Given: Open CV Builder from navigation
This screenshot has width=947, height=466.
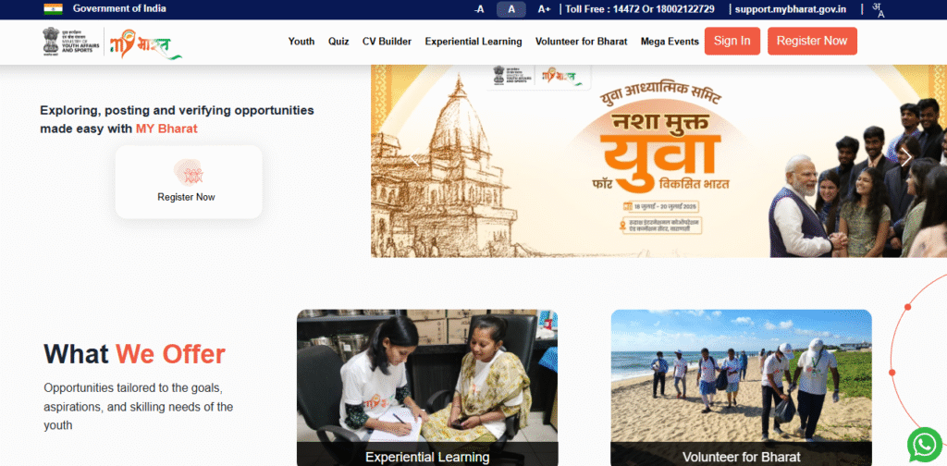Looking at the screenshot, I should (387, 42).
